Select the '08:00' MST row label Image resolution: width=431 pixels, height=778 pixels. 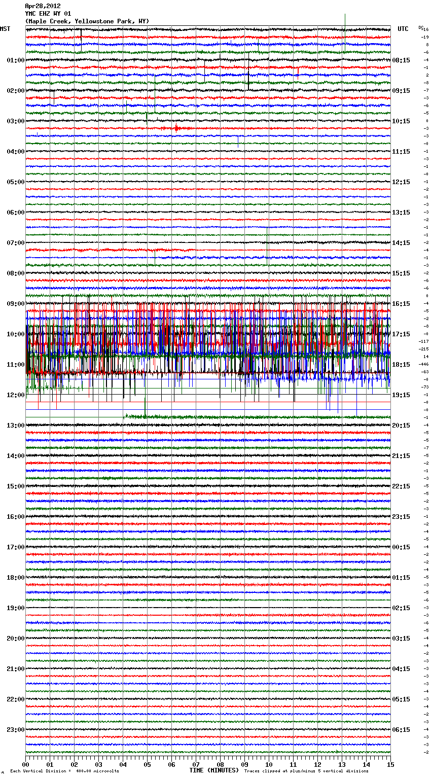pos(16,273)
